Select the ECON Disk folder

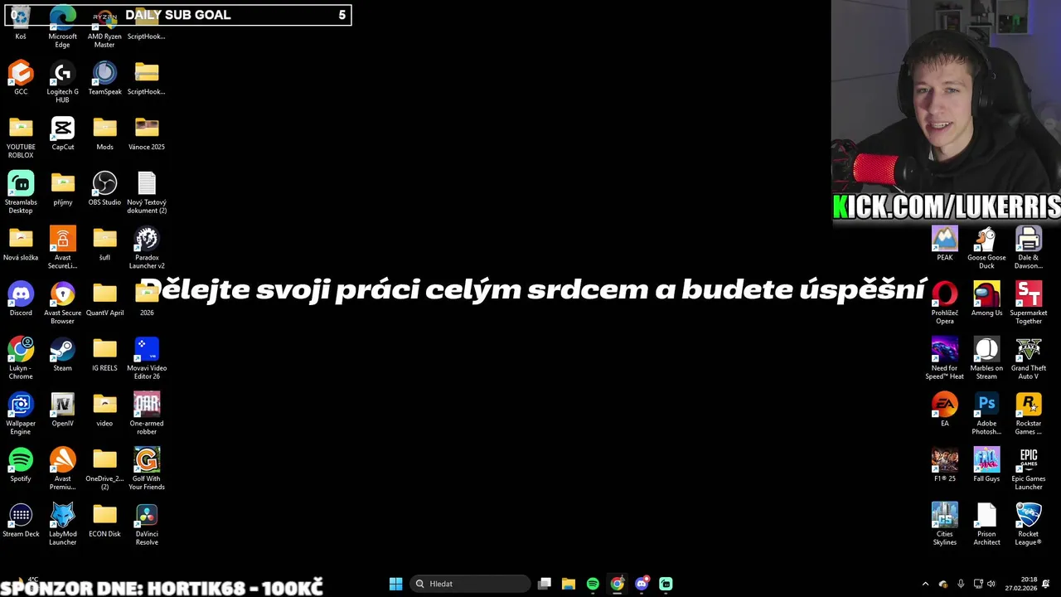click(104, 521)
